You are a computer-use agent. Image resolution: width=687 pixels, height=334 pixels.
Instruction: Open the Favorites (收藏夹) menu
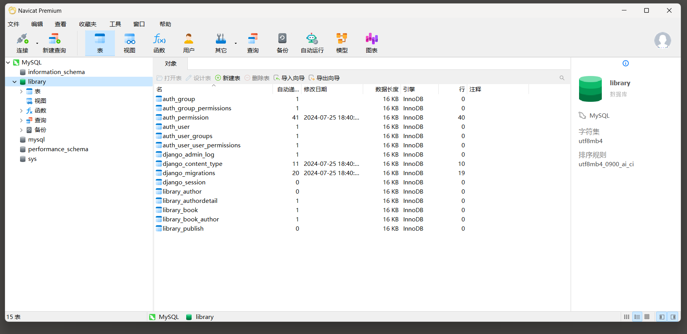click(x=88, y=24)
